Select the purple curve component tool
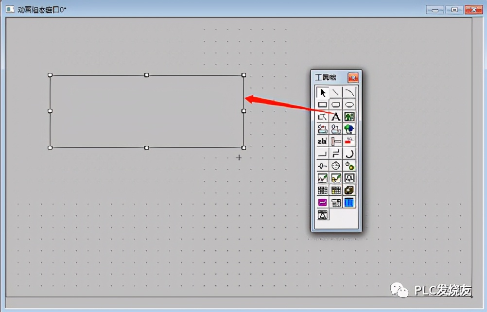This screenshot has width=487, height=312. tap(322, 203)
